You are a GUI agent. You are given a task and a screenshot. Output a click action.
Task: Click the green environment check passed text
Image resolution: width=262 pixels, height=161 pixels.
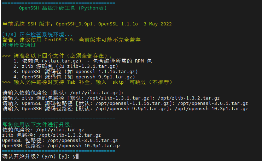pyautogui.click(x=19, y=45)
